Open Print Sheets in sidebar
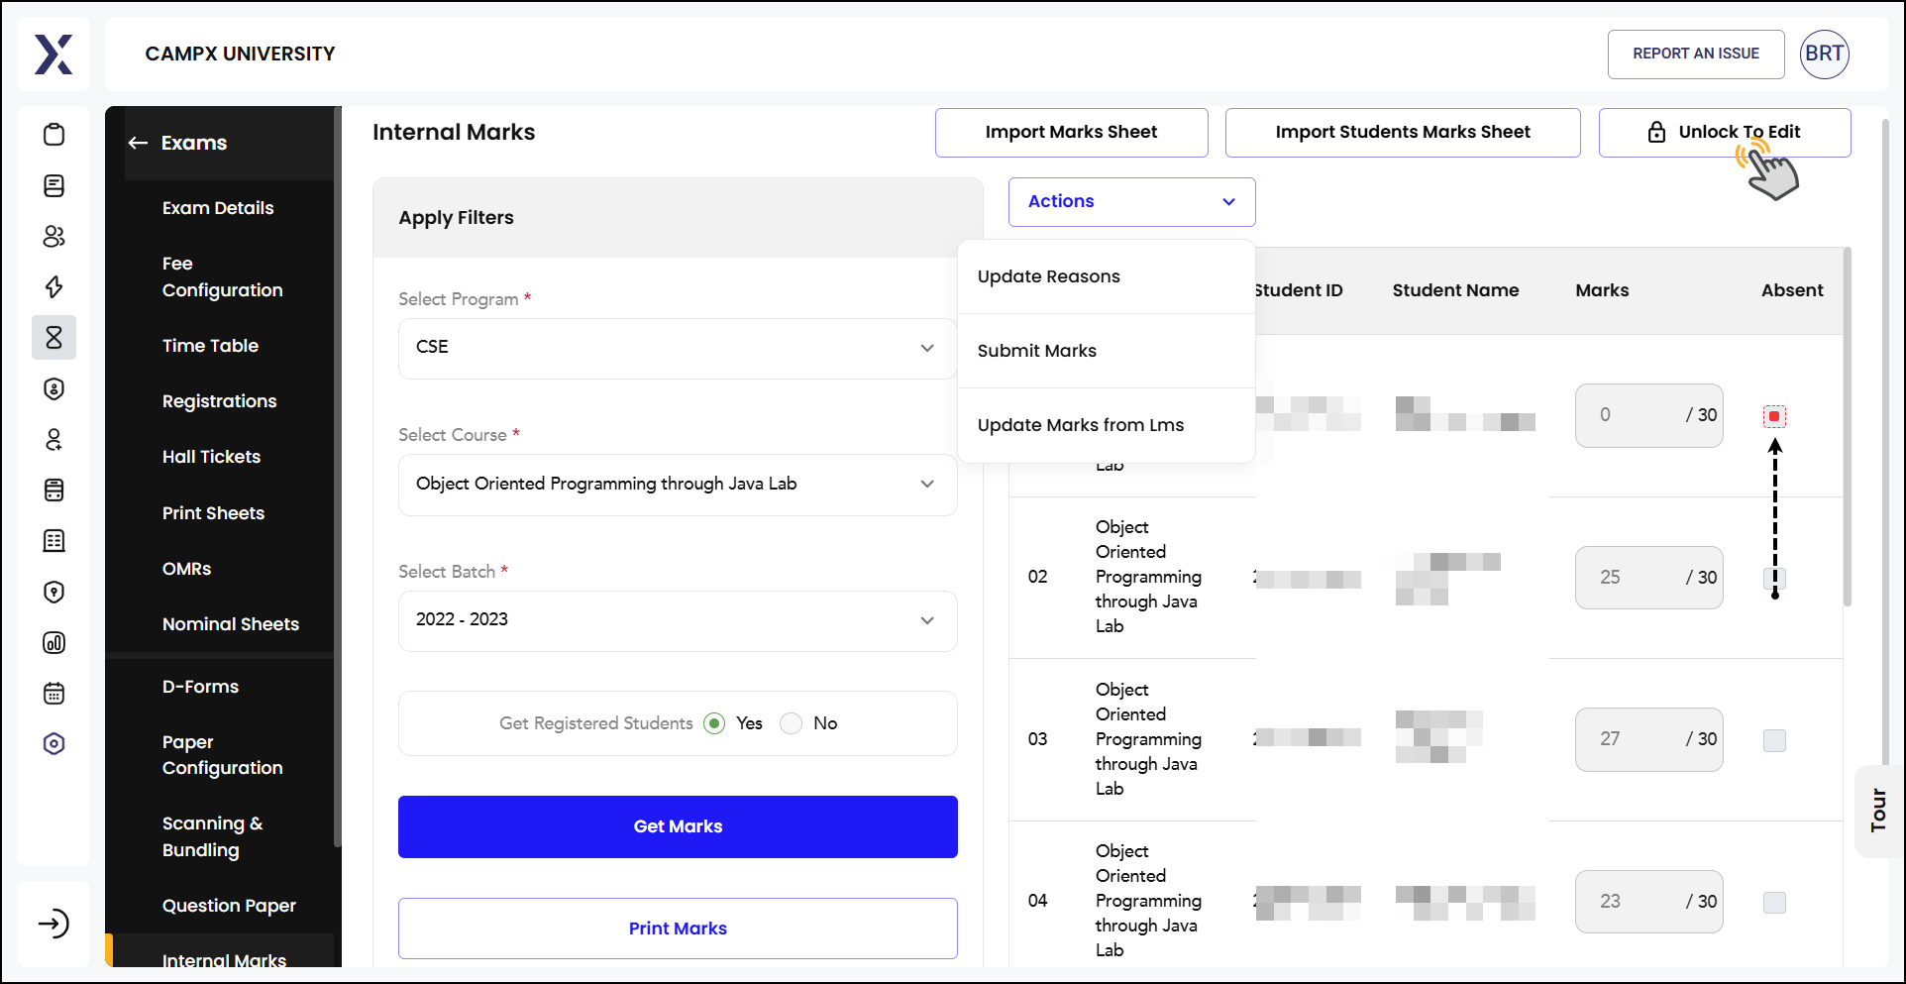The height and width of the screenshot is (984, 1906). click(x=213, y=513)
